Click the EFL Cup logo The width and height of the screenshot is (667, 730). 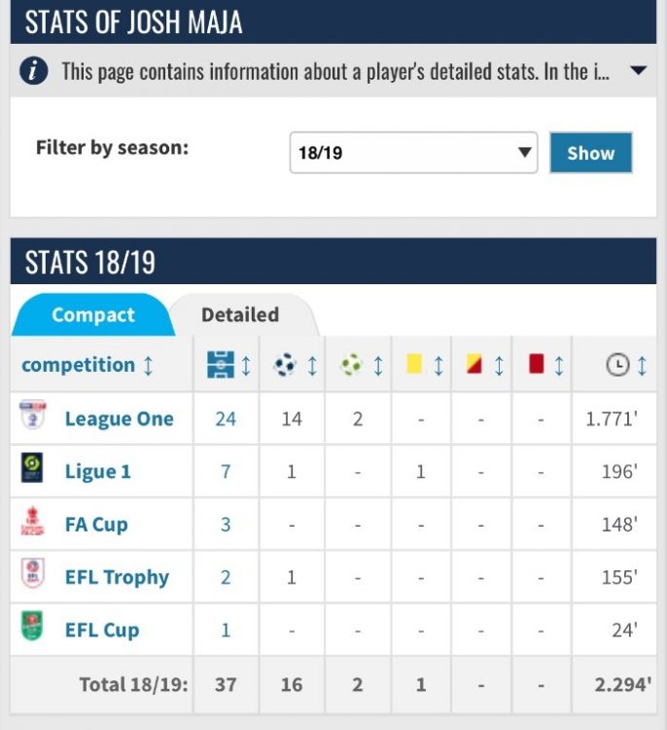tap(33, 628)
